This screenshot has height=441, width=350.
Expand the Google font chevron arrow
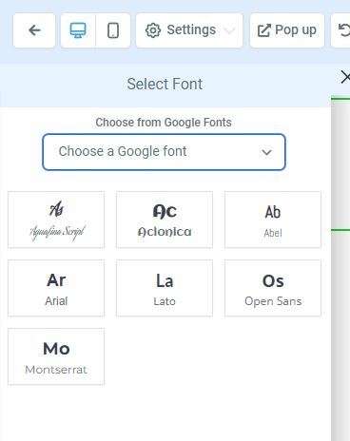pos(266,152)
